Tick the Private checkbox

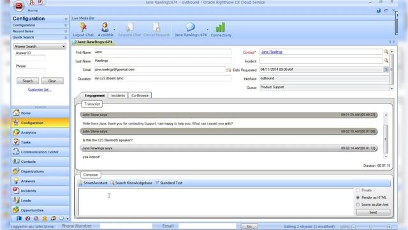pos(358,190)
